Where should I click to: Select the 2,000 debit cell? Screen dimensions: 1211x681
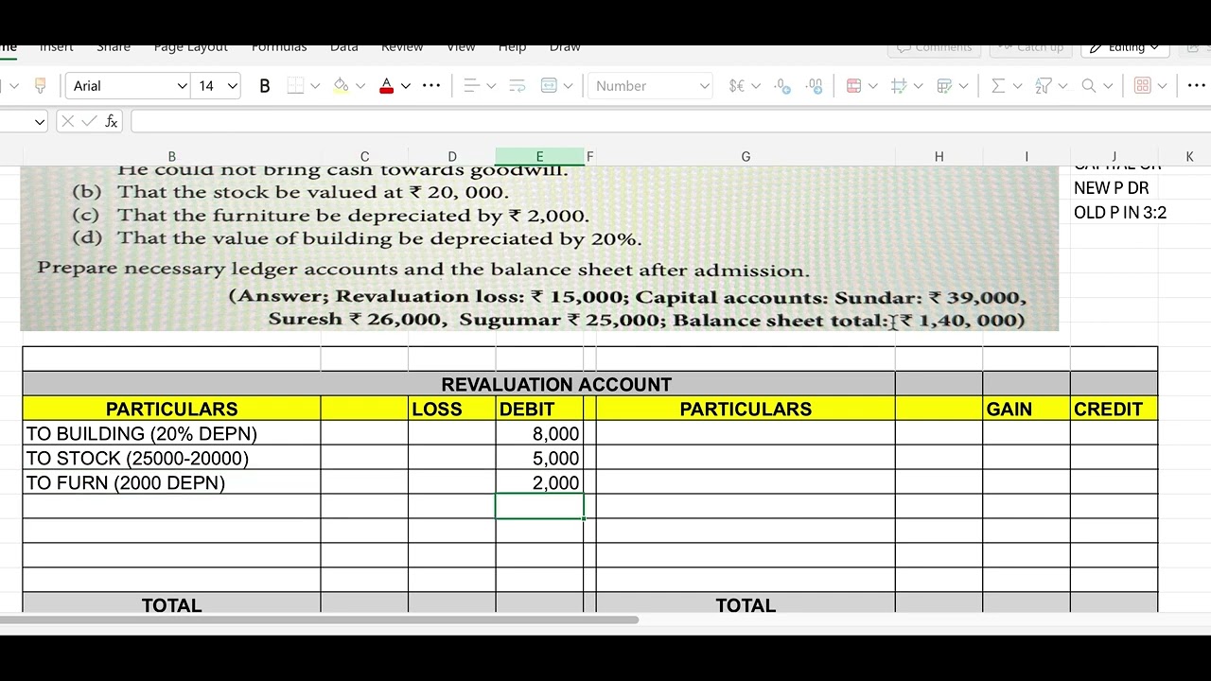pos(539,482)
